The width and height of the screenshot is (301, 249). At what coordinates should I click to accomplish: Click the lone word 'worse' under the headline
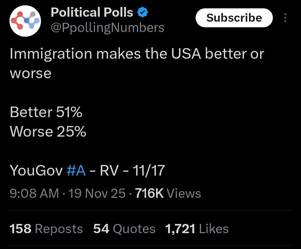[x=31, y=74]
